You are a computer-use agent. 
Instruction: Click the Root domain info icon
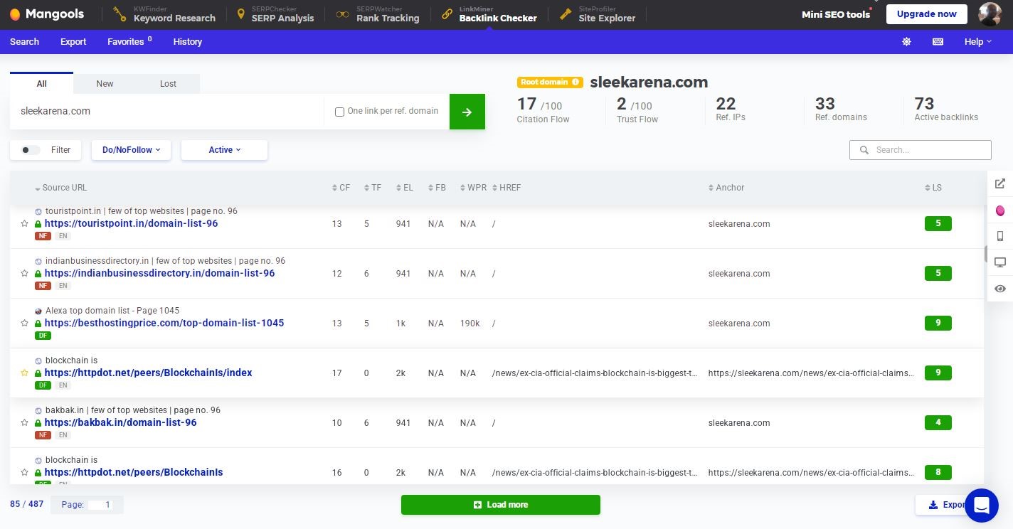point(576,82)
